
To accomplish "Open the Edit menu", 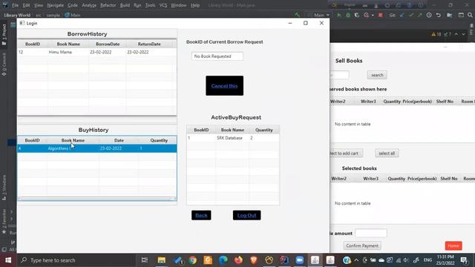I will coord(27,5).
